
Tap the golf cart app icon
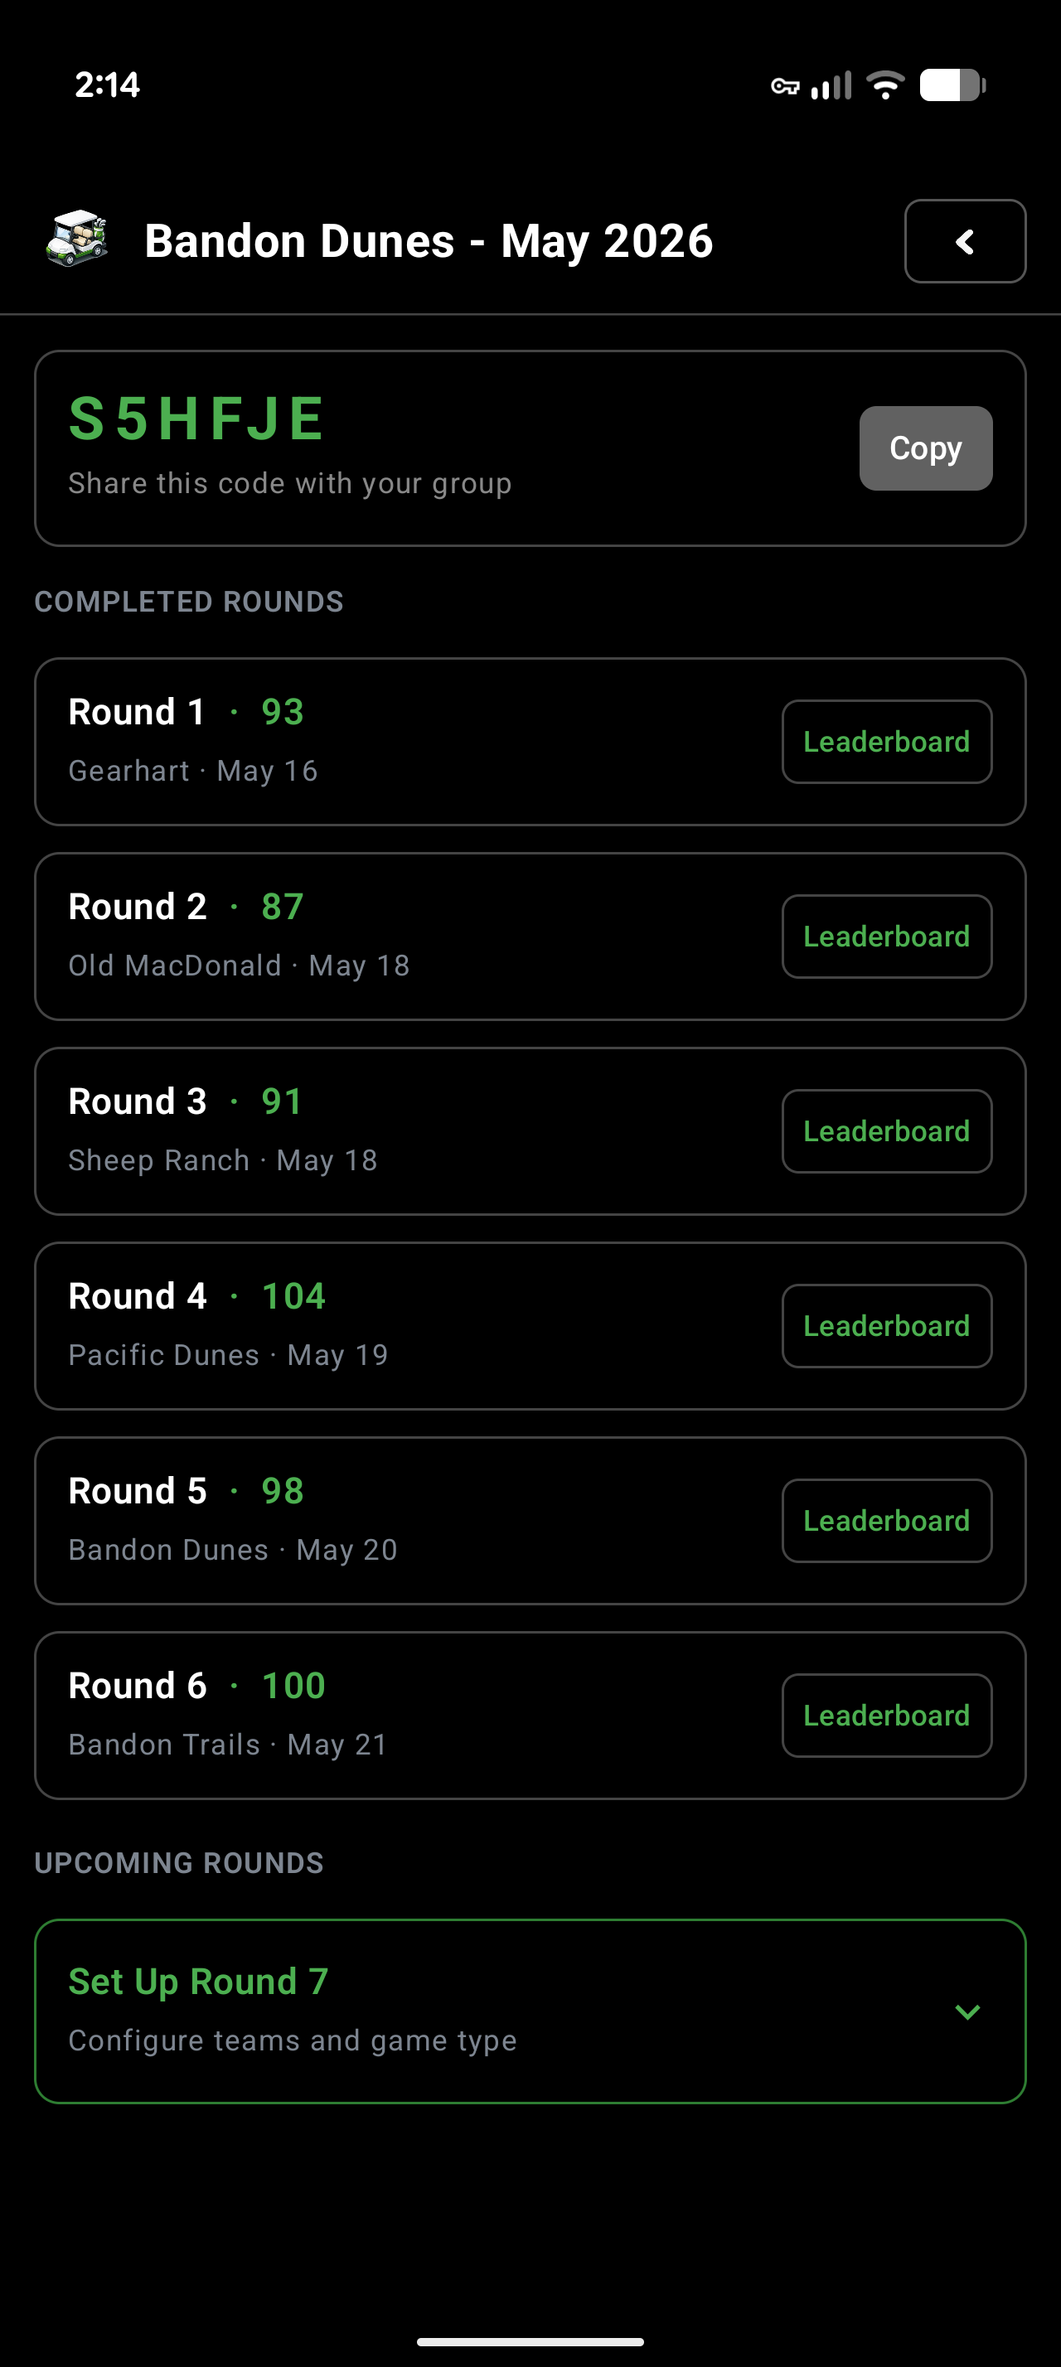pyautogui.click(x=77, y=239)
